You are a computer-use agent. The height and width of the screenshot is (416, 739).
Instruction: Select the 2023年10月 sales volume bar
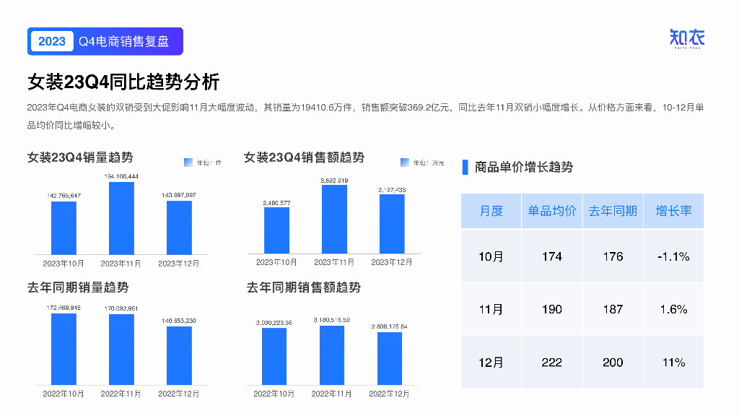(x=64, y=228)
